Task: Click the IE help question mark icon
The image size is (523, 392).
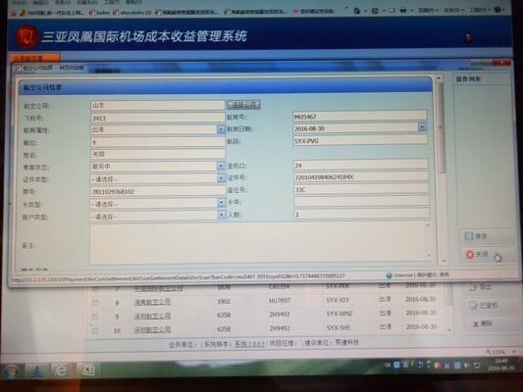Action: coord(497,10)
